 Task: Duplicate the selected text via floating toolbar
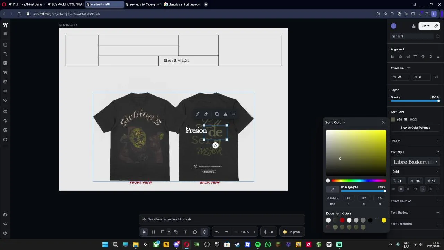click(x=217, y=114)
